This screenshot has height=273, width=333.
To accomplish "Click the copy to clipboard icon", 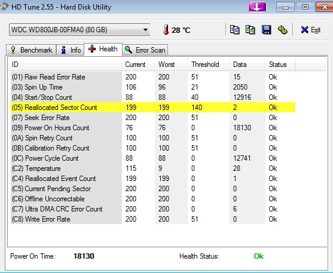I will 235,30.
